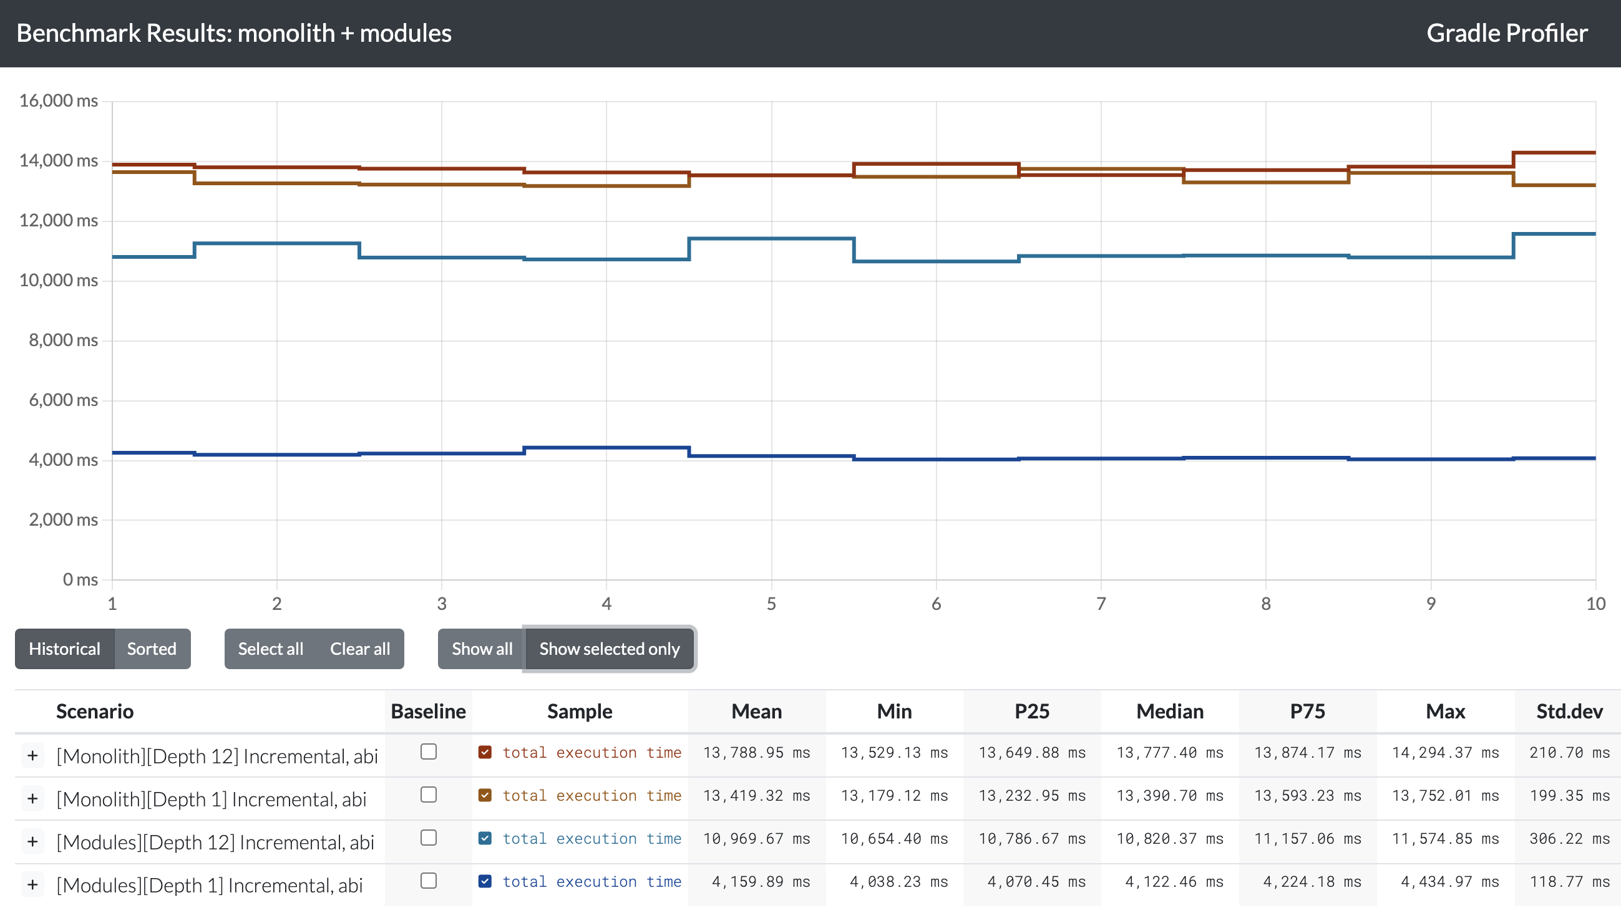The width and height of the screenshot is (1621, 913).
Task: Uncheck total execution time for [Modules][Depth 1]
Action: pos(485,882)
